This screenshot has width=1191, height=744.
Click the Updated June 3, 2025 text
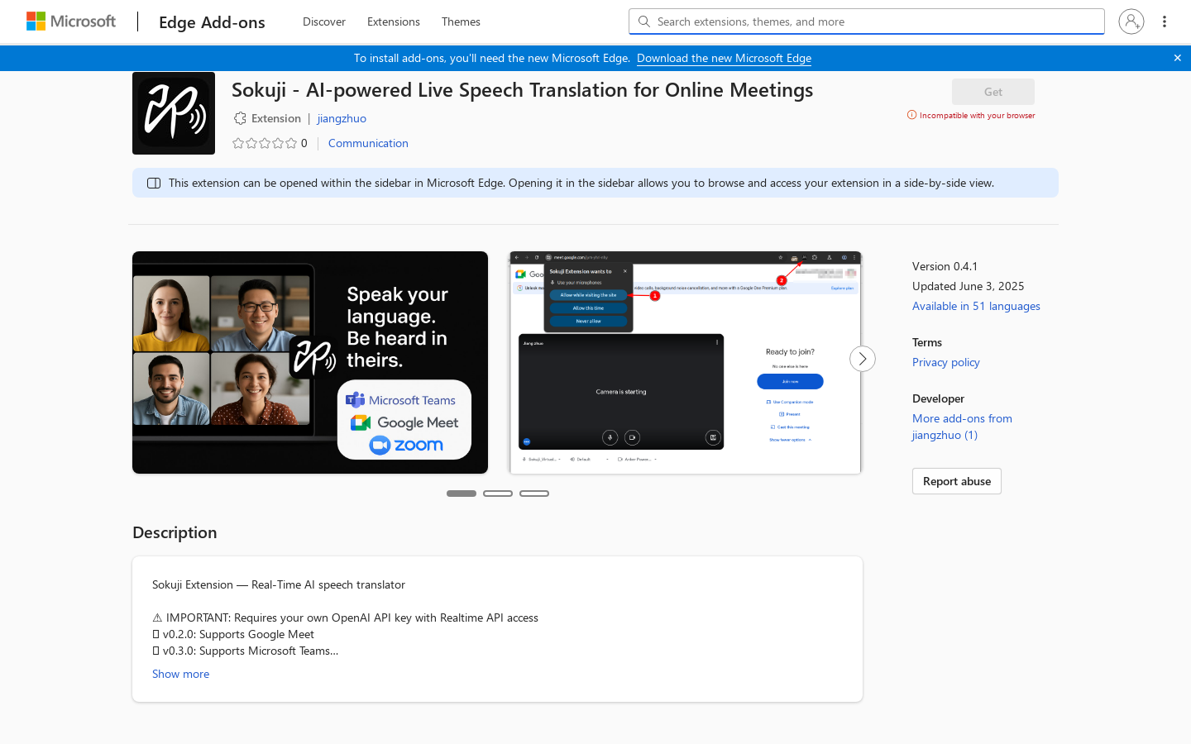point(968,286)
